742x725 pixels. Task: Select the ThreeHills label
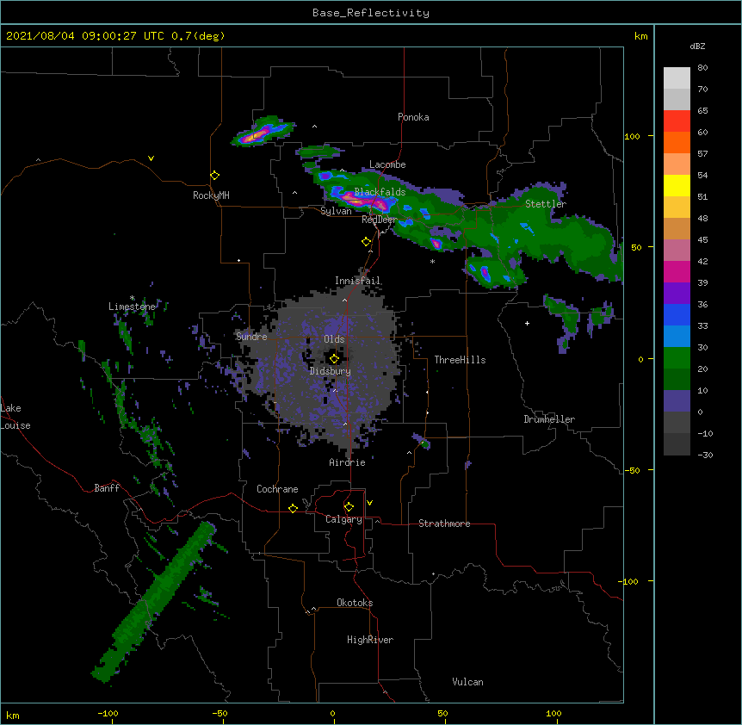click(460, 360)
